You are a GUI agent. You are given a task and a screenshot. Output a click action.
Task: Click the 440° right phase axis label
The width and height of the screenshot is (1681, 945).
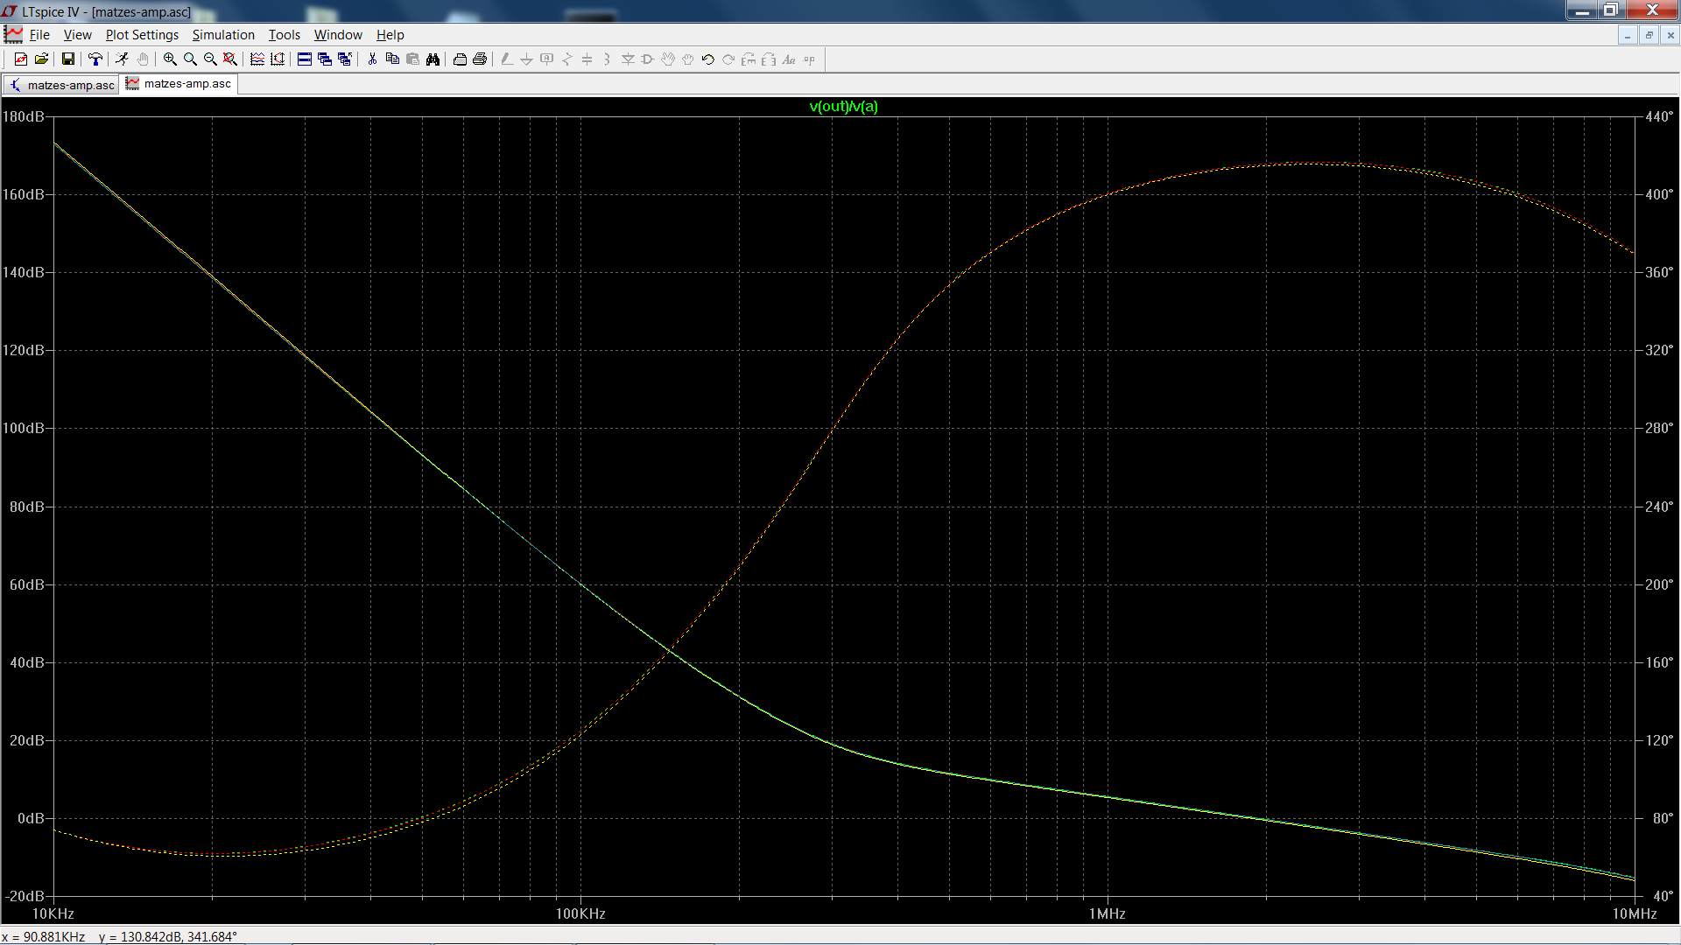(1659, 116)
